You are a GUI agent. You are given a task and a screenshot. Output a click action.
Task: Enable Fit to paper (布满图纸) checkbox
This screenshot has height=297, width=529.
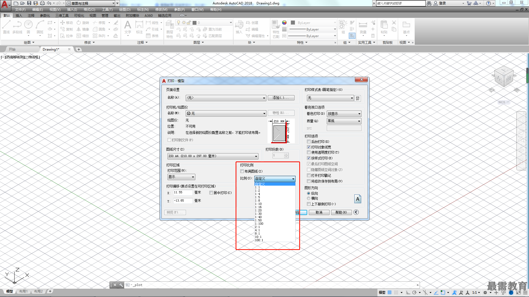pos(242,171)
